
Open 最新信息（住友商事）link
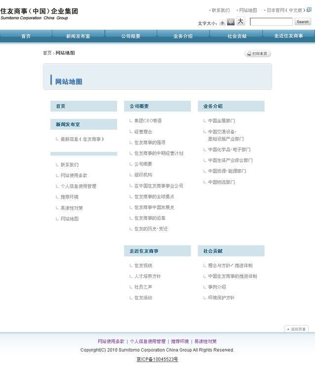82,139
